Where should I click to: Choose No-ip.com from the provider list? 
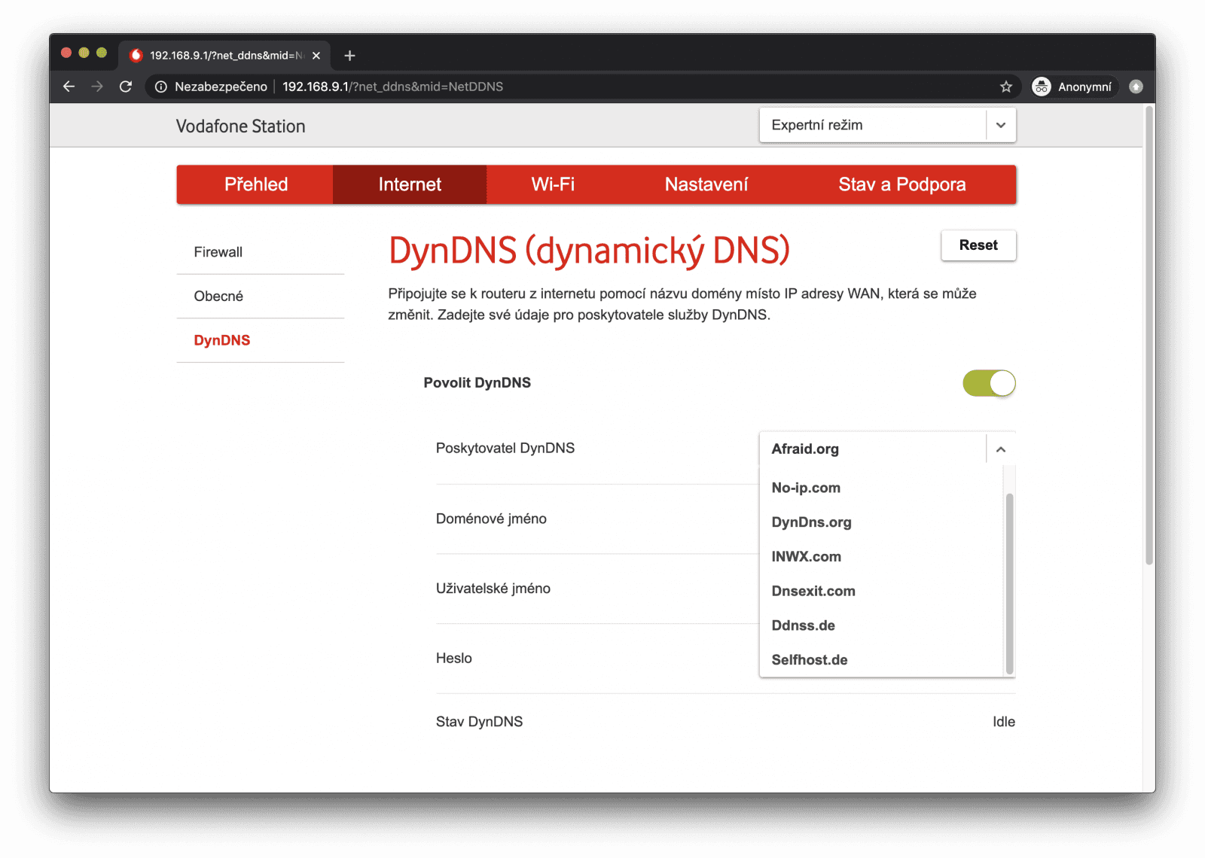pos(806,488)
